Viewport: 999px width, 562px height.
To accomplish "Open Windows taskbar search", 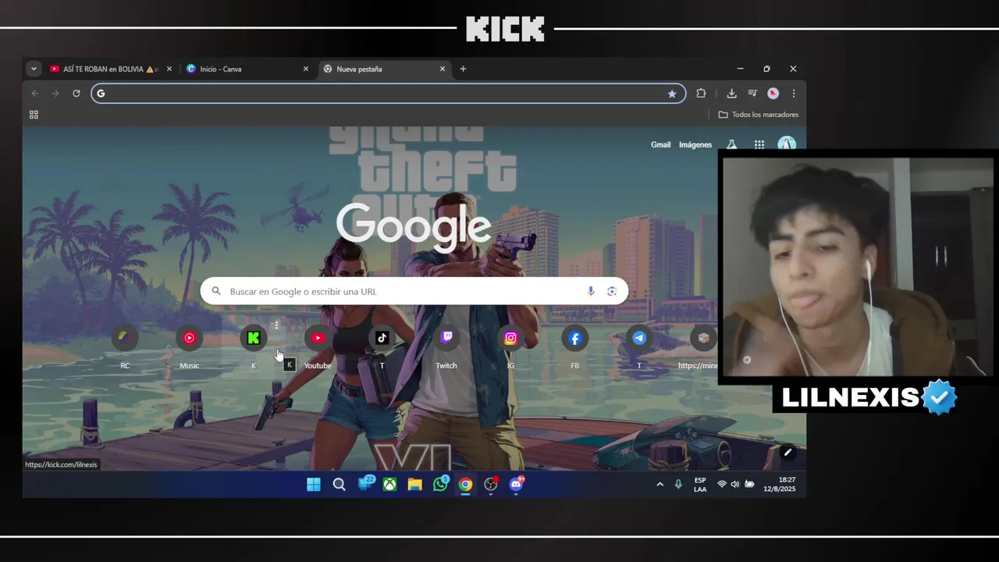I will [x=339, y=485].
